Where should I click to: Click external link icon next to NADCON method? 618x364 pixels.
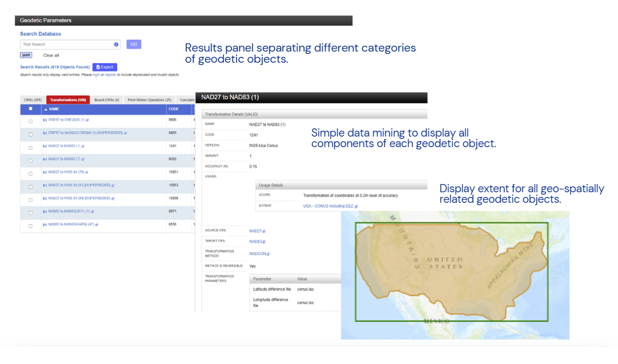(x=269, y=254)
